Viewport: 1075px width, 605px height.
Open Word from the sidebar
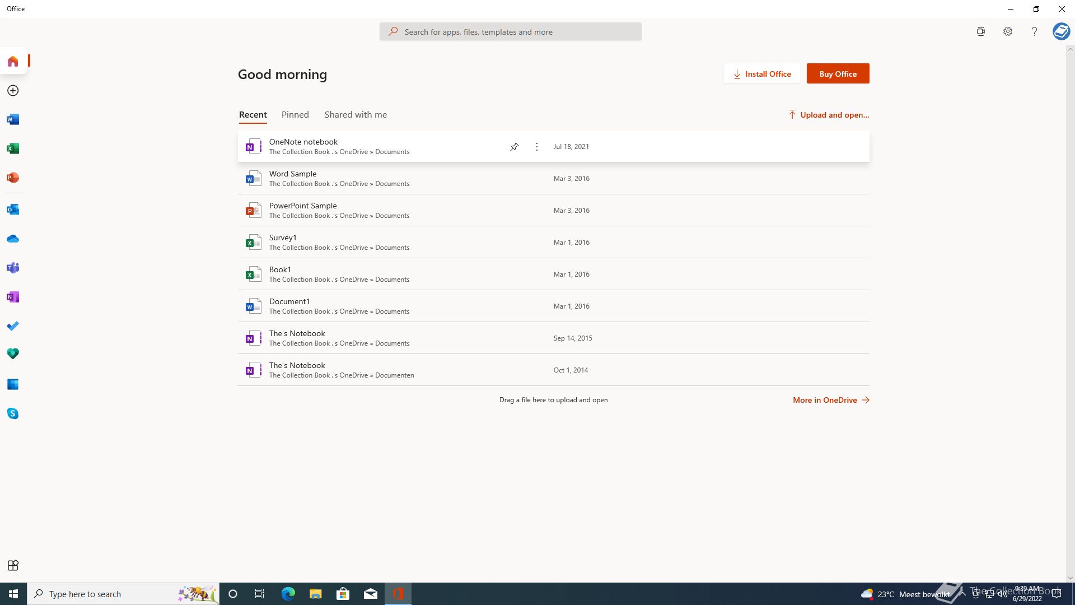click(13, 120)
